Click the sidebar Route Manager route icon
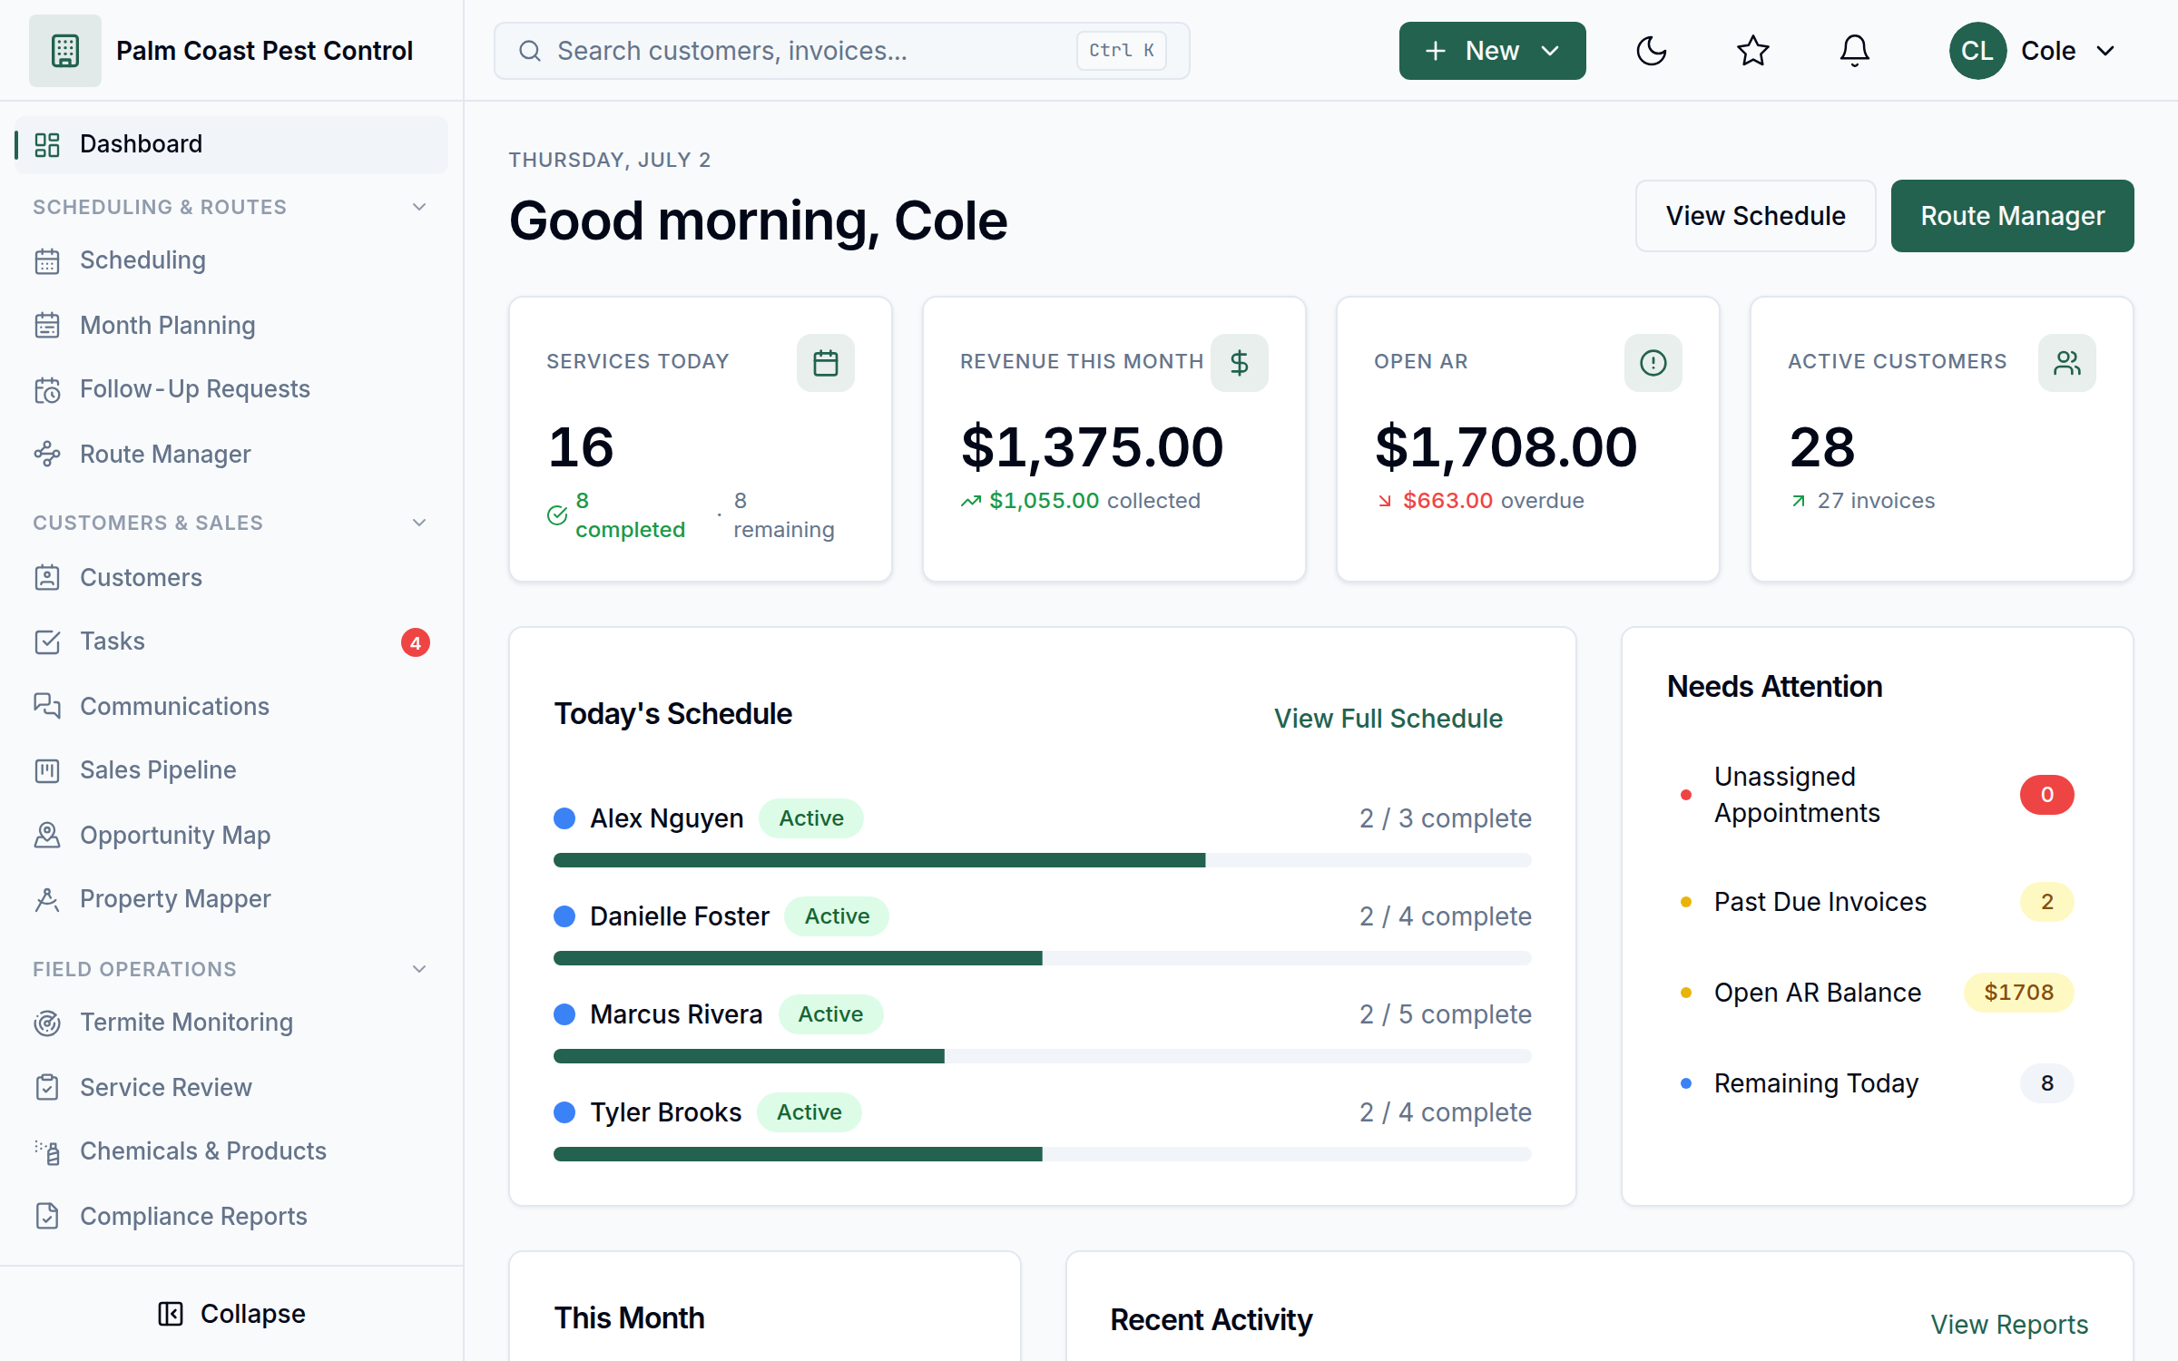Image resolution: width=2178 pixels, height=1361 pixels. [x=47, y=454]
